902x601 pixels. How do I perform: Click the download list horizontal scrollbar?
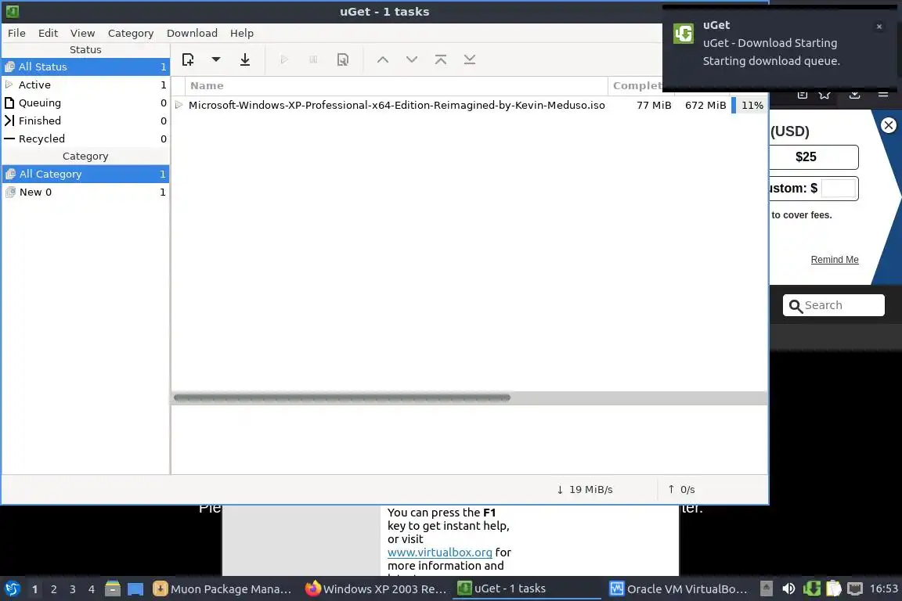[x=342, y=398]
